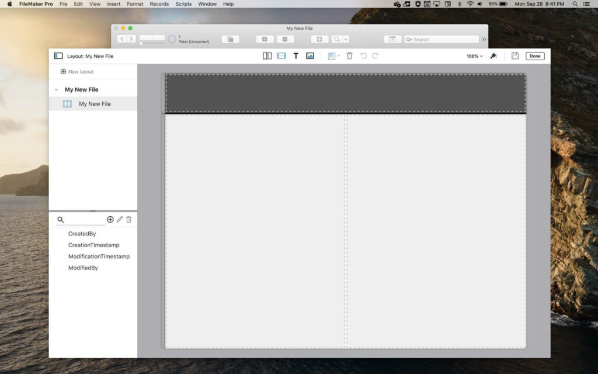Add a new field with the plus icon
Image resolution: width=598 pixels, height=374 pixels.
coord(110,219)
